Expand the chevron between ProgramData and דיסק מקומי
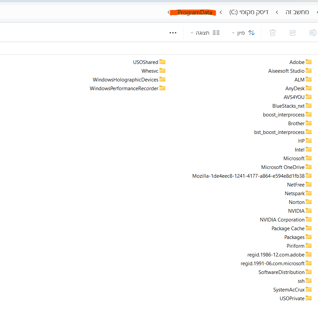This screenshot has height=310, width=318. click(x=221, y=12)
